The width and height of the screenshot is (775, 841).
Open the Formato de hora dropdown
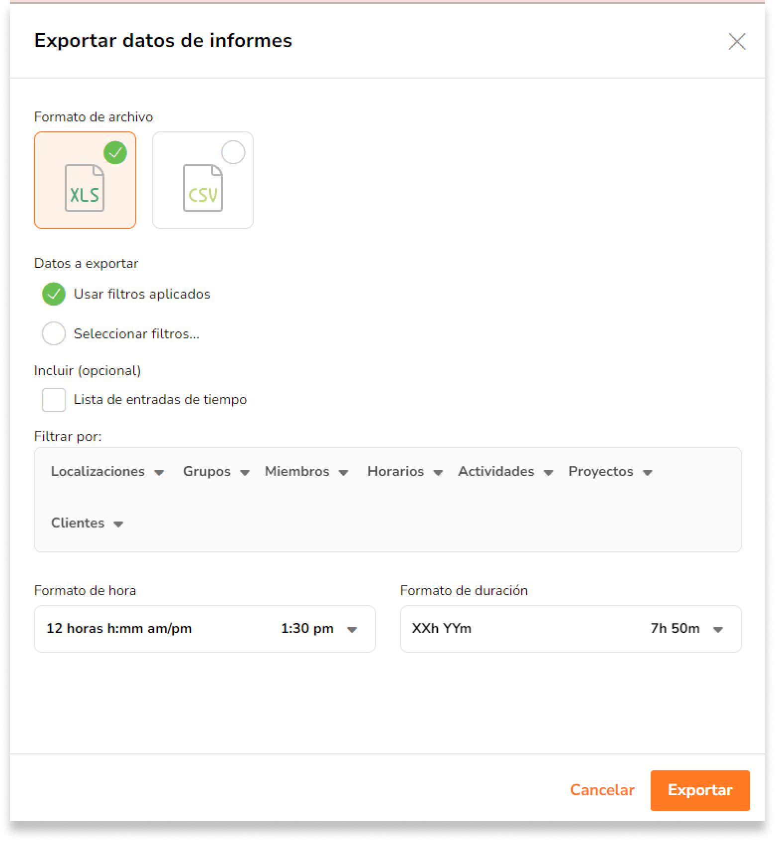(x=205, y=629)
